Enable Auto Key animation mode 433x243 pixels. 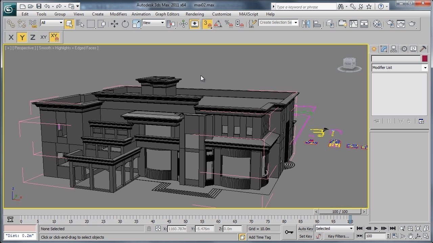pyautogui.click(x=305, y=229)
